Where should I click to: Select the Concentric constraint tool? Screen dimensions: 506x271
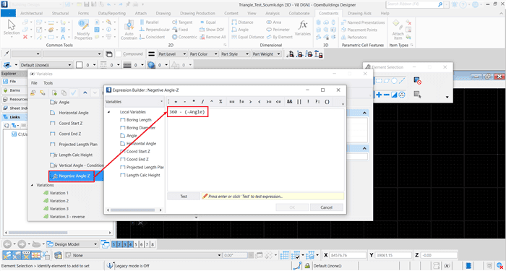pyautogui.click(x=184, y=37)
